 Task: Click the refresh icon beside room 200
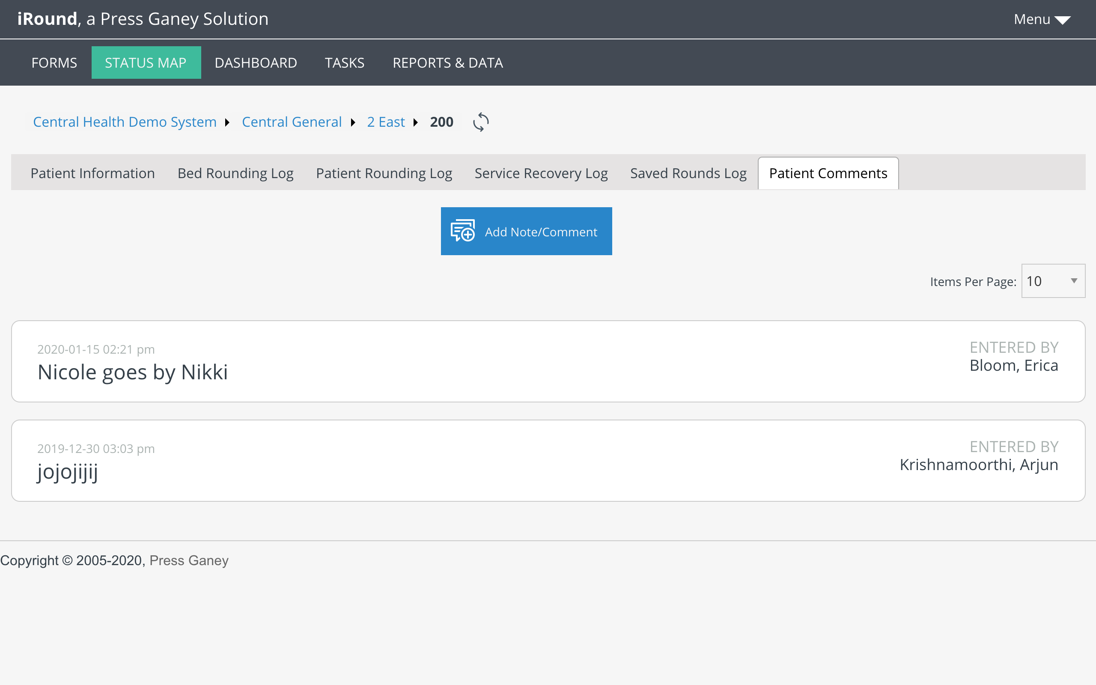pyautogui.click(x=480, y=122)
